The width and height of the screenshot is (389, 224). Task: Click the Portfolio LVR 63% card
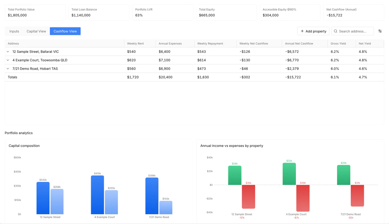162,12
